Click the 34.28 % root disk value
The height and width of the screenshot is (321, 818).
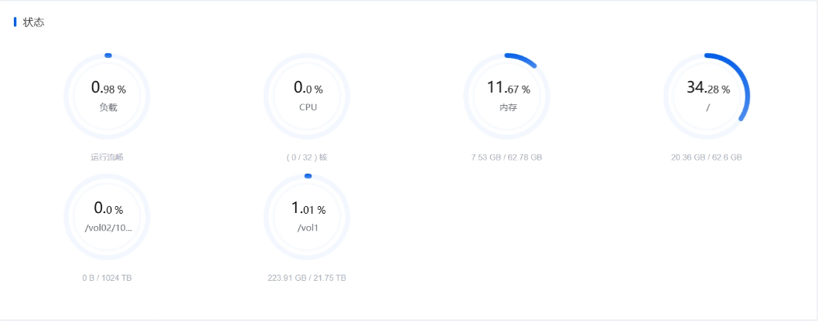click(x=707, y=88)
